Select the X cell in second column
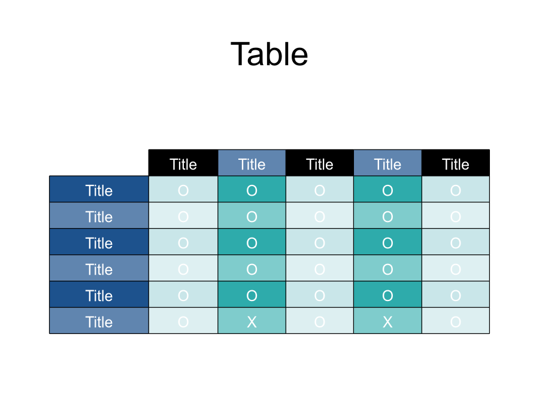Screen dimensions: 539x404 pyautogui.click(x=252, y=321)
